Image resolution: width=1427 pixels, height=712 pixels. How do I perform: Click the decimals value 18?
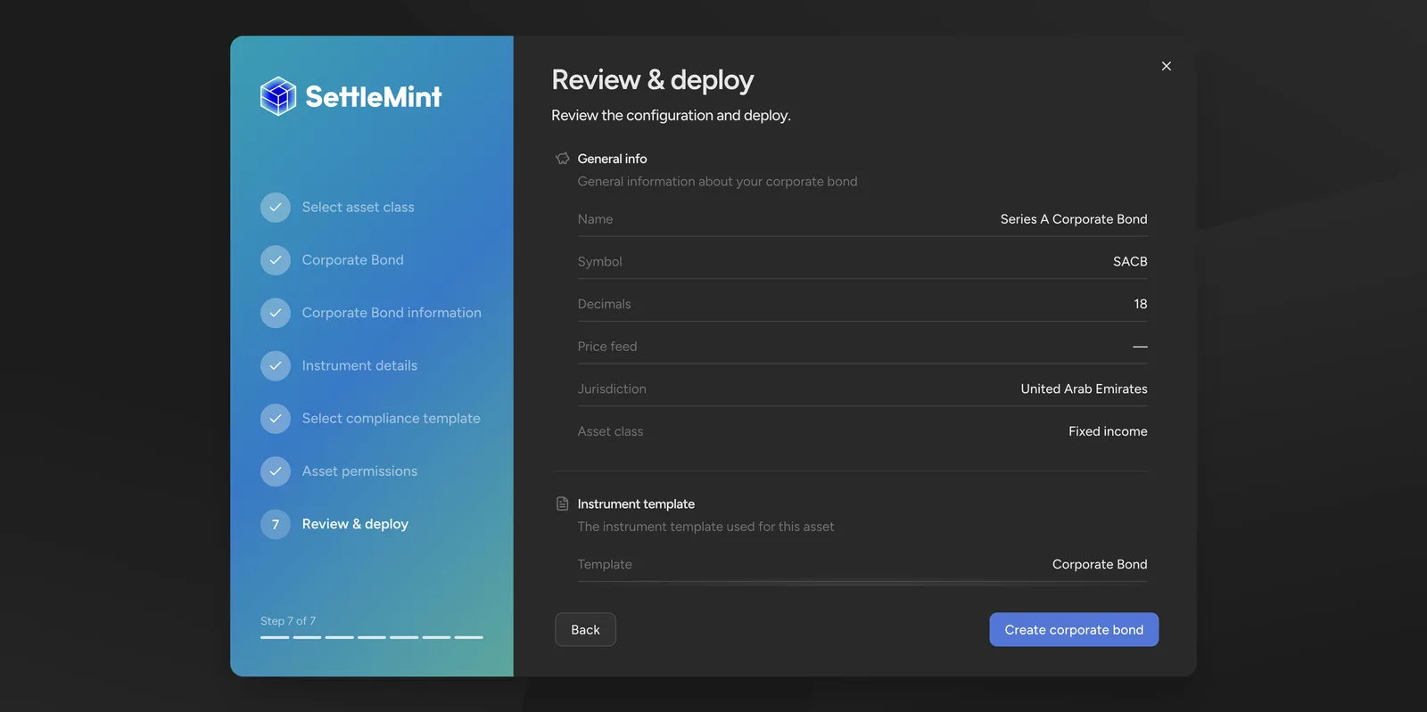click(1141, 304)
